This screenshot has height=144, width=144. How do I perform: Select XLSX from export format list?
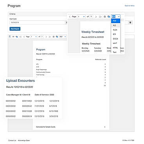click(x=115, y=30)
